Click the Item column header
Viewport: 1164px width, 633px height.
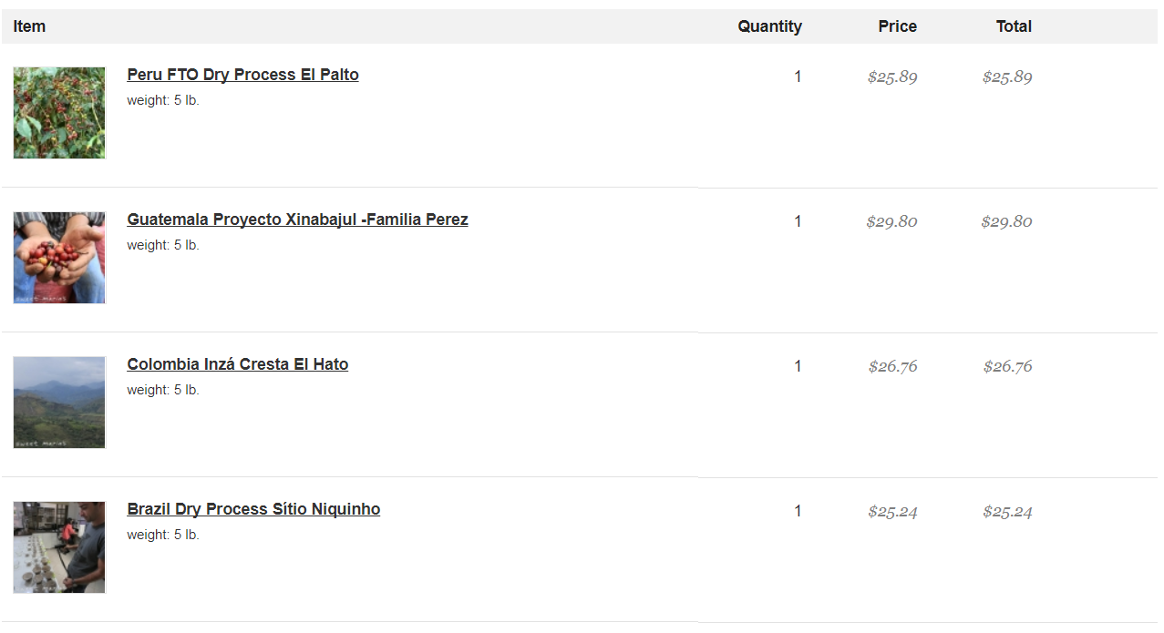(x=29, y=26)
